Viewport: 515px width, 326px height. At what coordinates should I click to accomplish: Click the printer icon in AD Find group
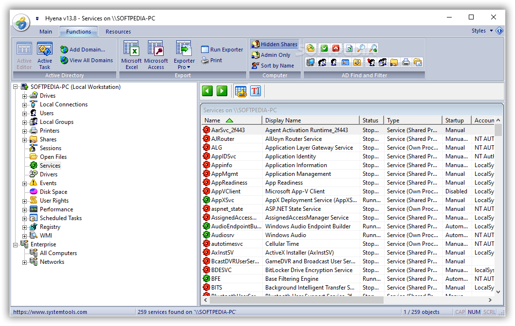coord(406,62)
